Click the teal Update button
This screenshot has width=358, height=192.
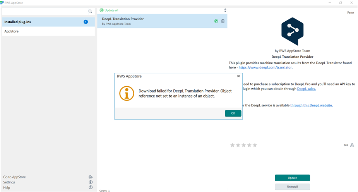[x=292, y=178]
